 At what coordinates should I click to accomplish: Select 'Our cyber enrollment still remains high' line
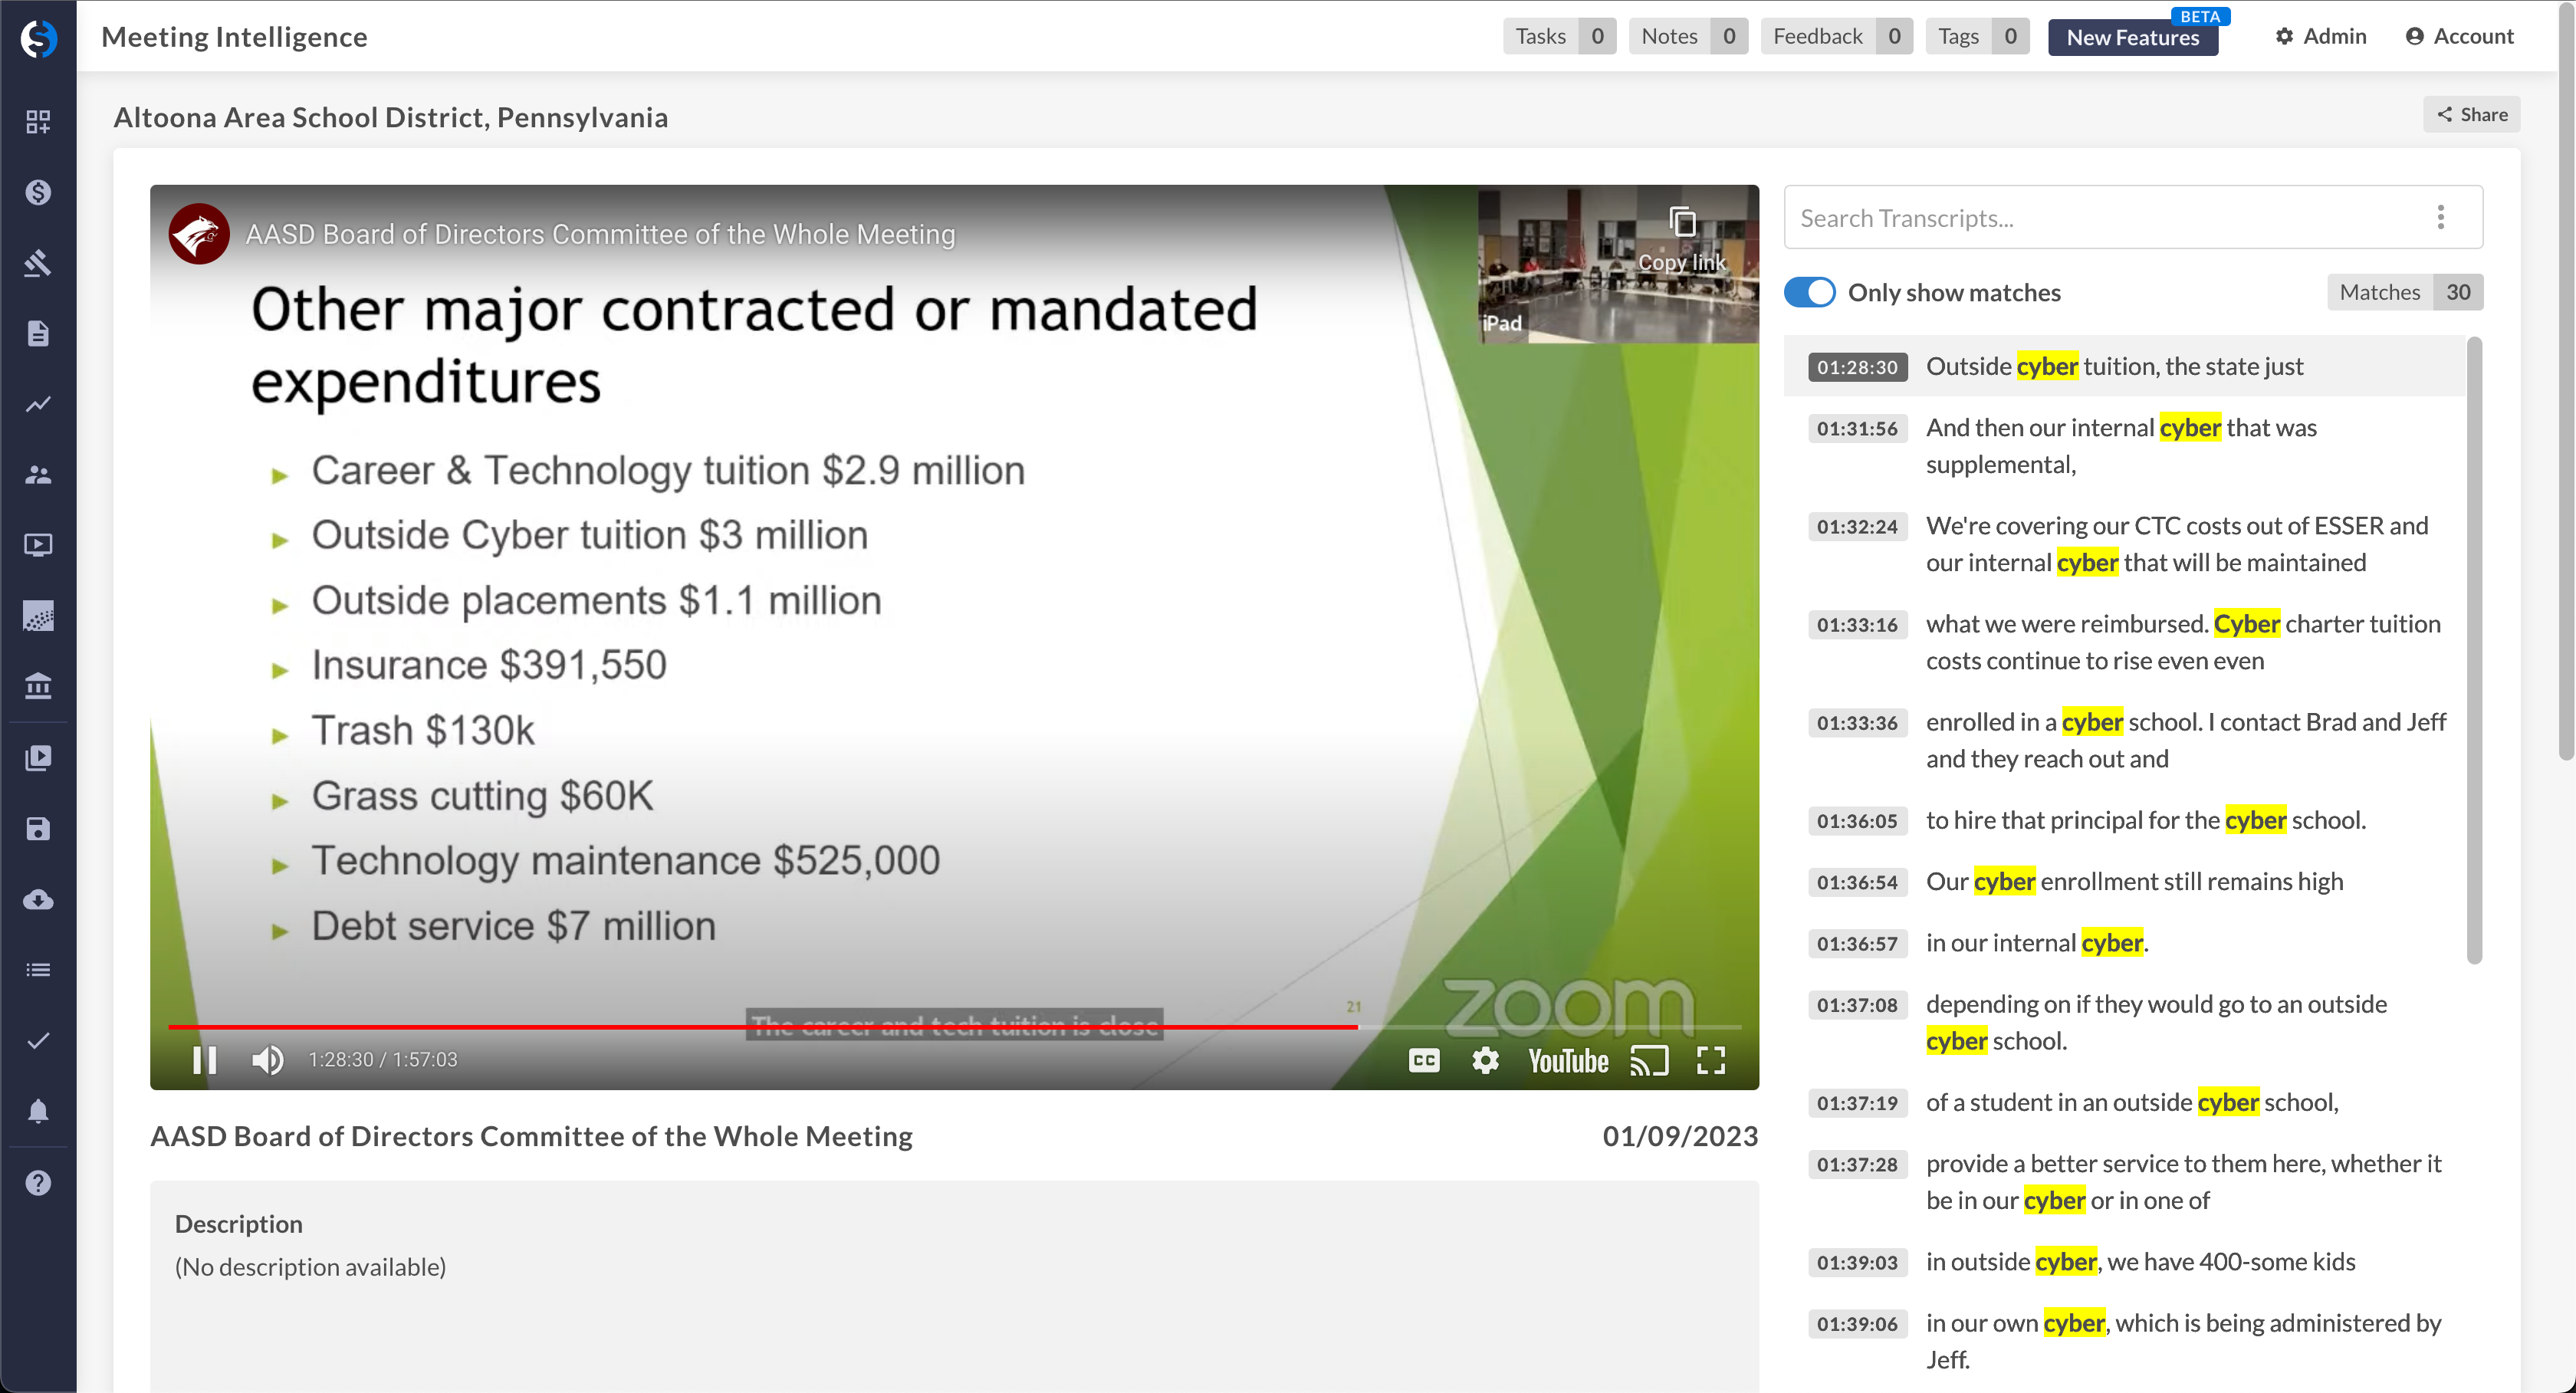click(x=2134, y=881)
